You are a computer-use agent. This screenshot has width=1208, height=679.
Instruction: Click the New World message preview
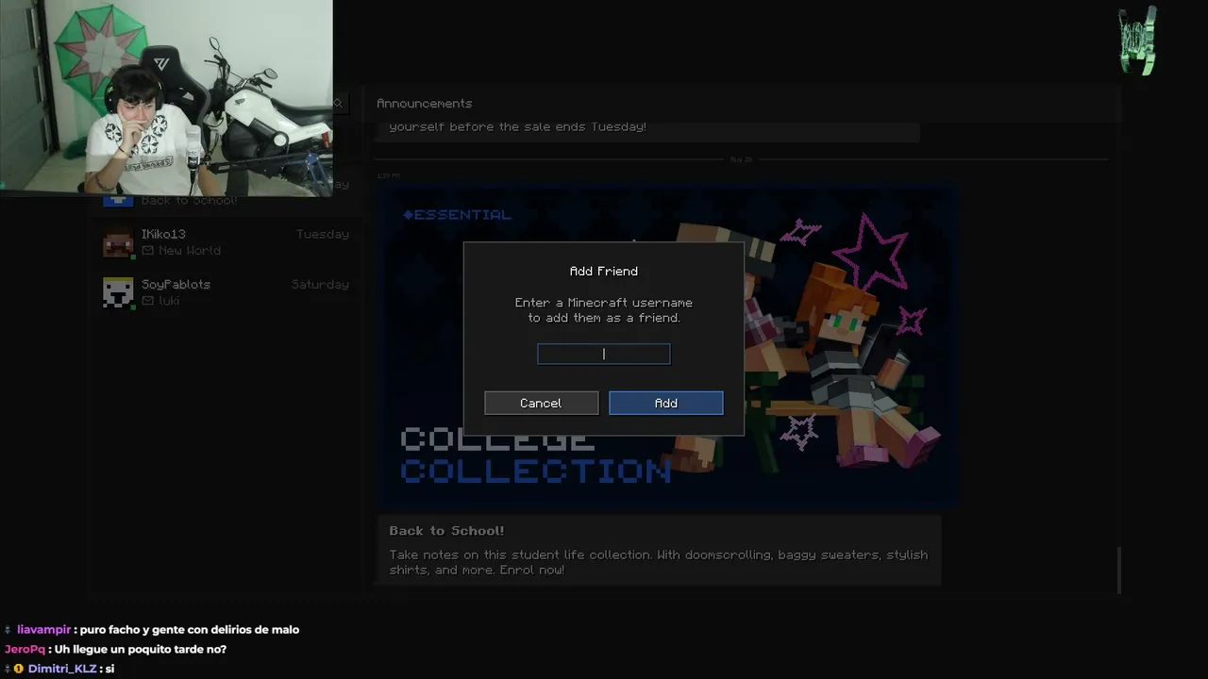click(x=190, y=251)
